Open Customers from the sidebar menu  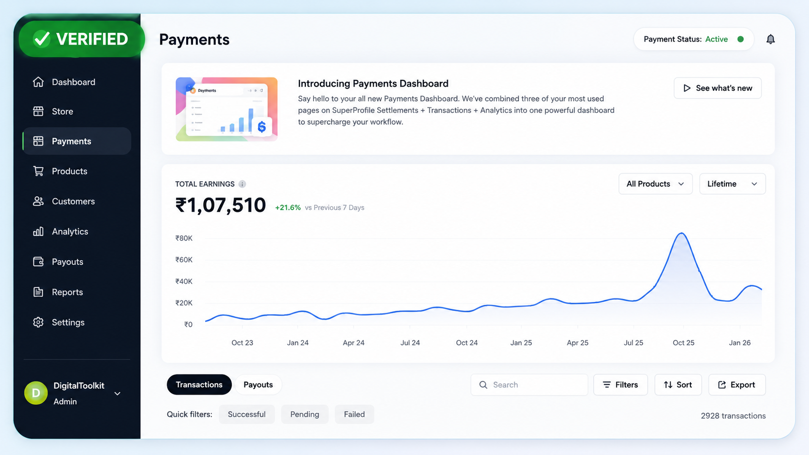[77, 201]
